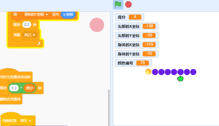Click the green flag to start the project
This screenshot has height=126, width=219.
(118, 4)
